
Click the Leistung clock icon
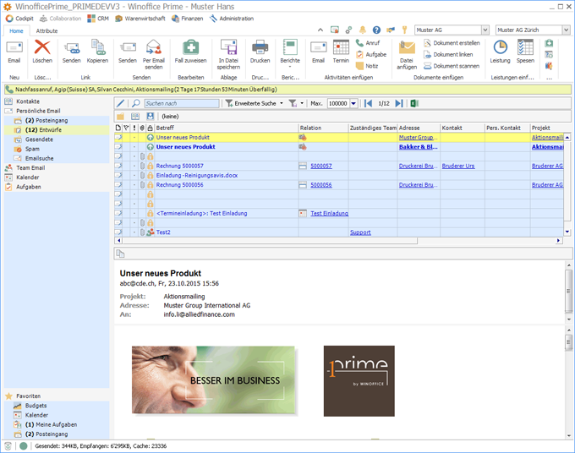(x=501, y=47)
